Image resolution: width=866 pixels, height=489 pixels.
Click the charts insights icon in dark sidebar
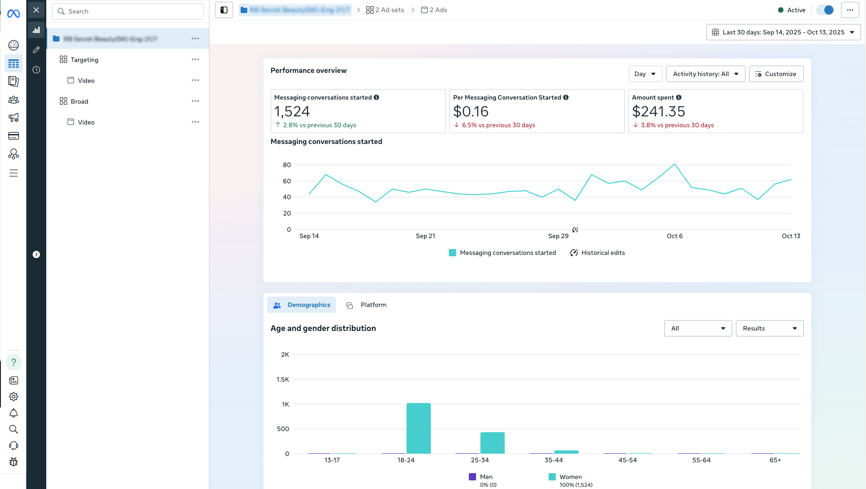[36, 30]
